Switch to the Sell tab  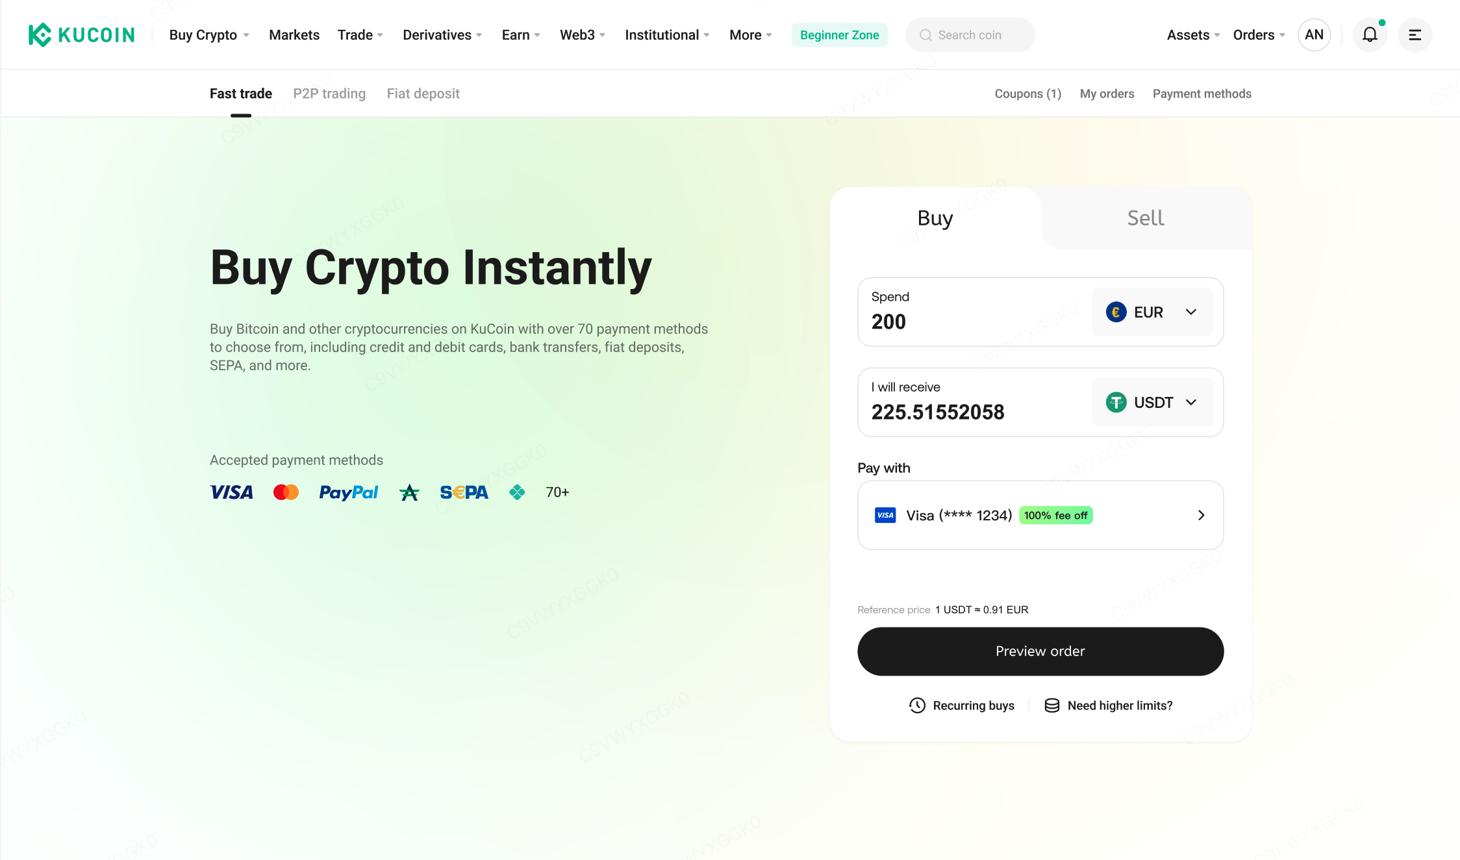(x=1146, y=218)
